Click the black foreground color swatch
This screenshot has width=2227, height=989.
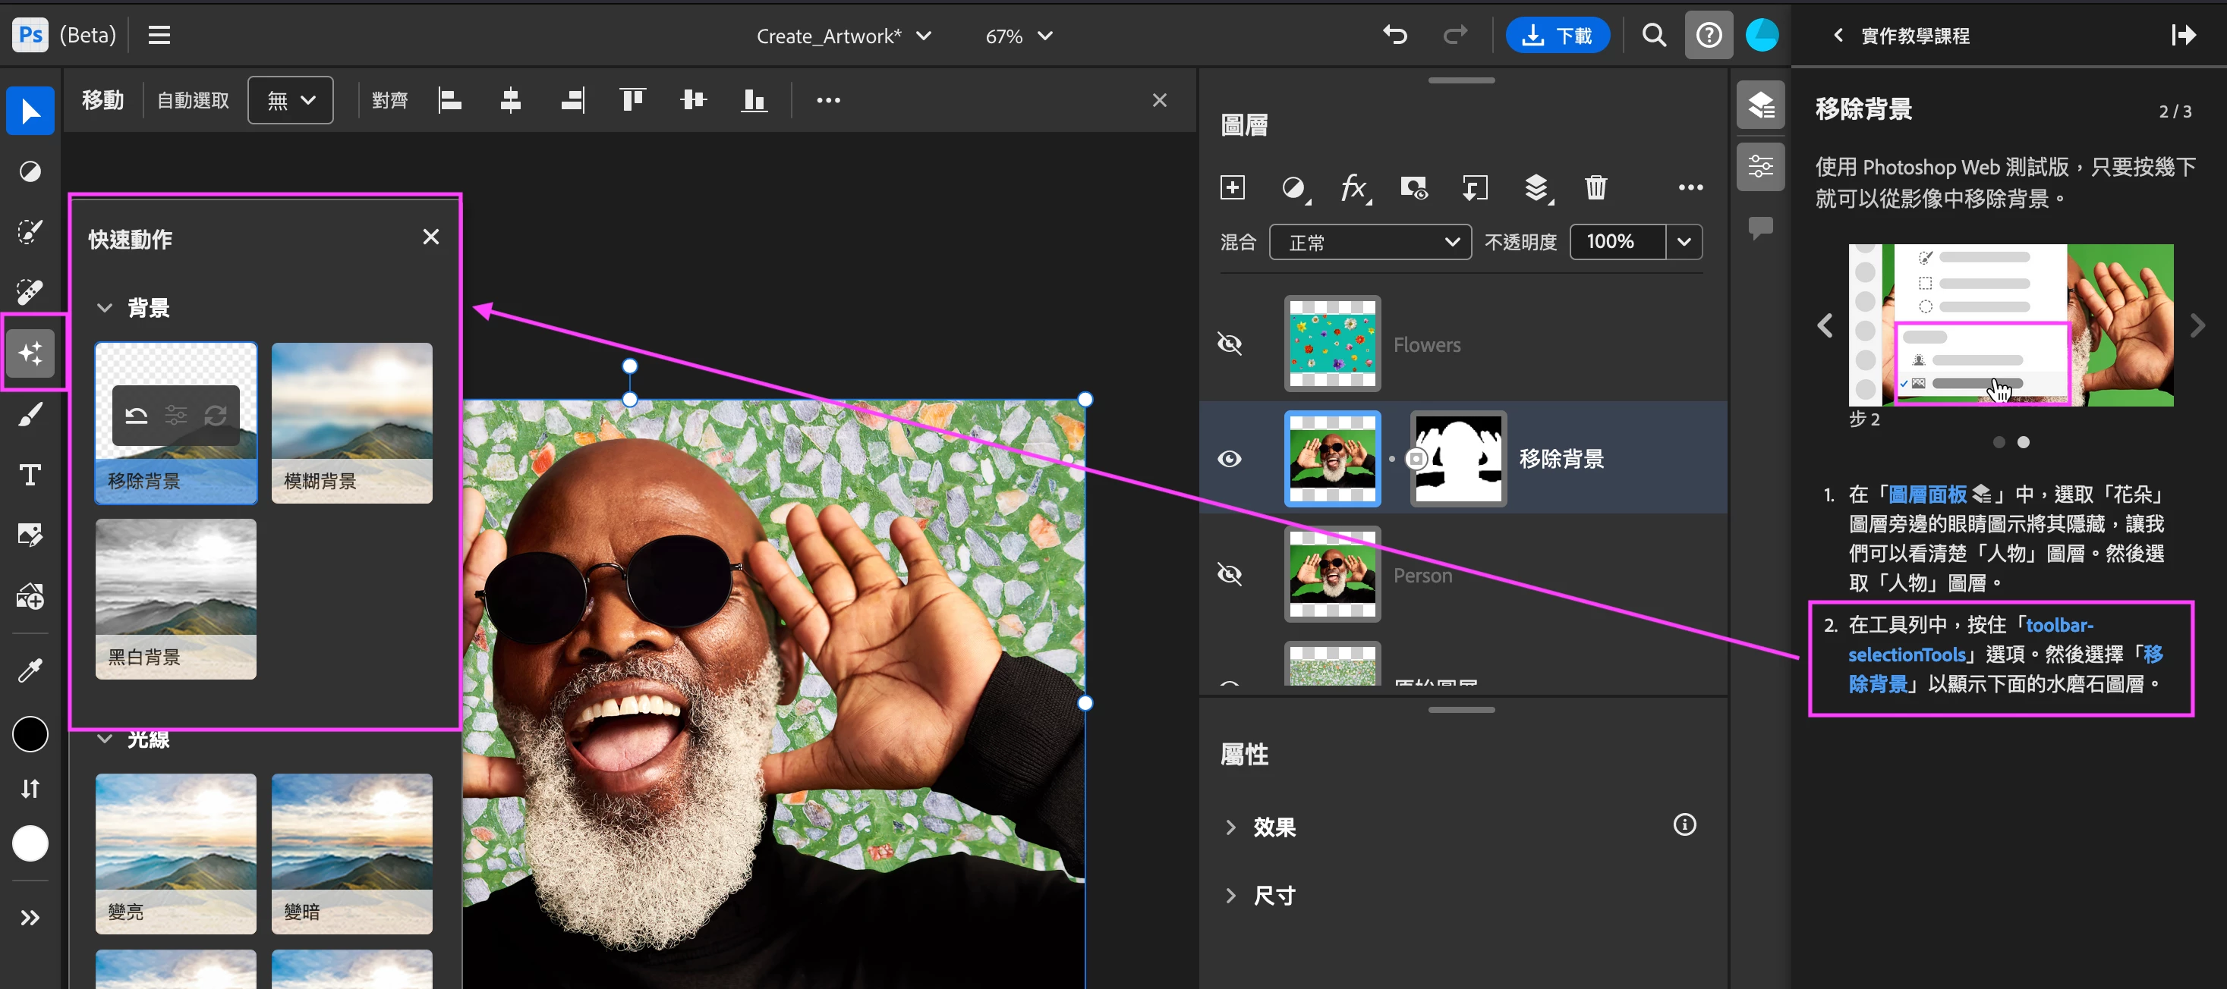[30, 734]
